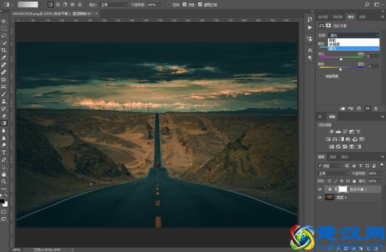This screenshot has height=252, width=386.
Task: Click the delete adjustment trash icon
Action: pos(376,109)
